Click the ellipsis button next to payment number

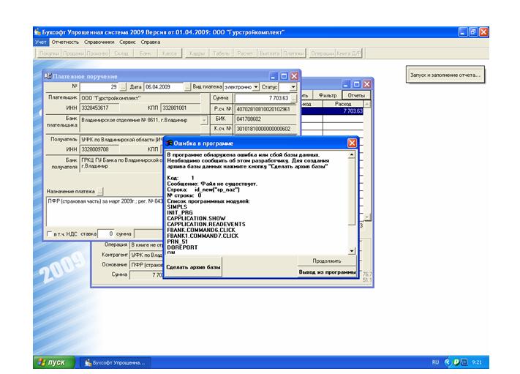pyautogui.click(x=124, y=87)
